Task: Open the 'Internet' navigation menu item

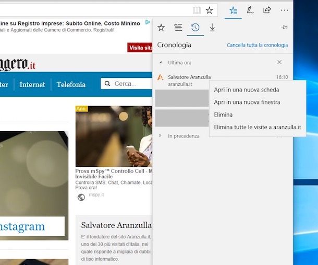Action: tap(32, 85)
